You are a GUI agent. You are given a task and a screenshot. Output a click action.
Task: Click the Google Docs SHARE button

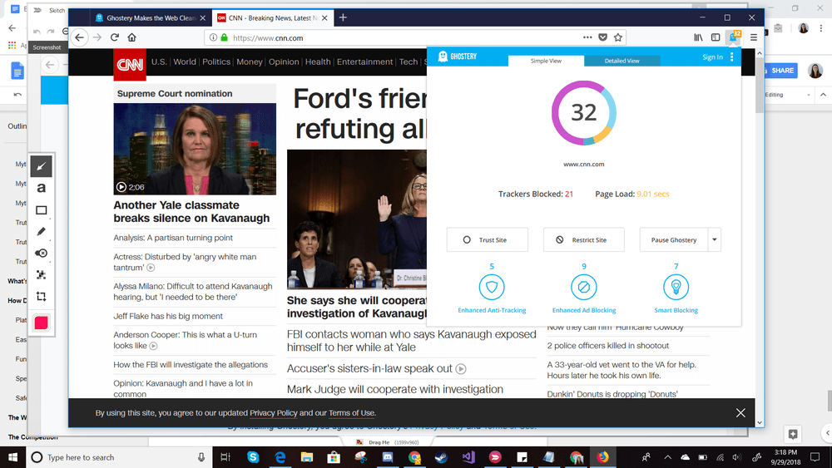click(780, 71)
